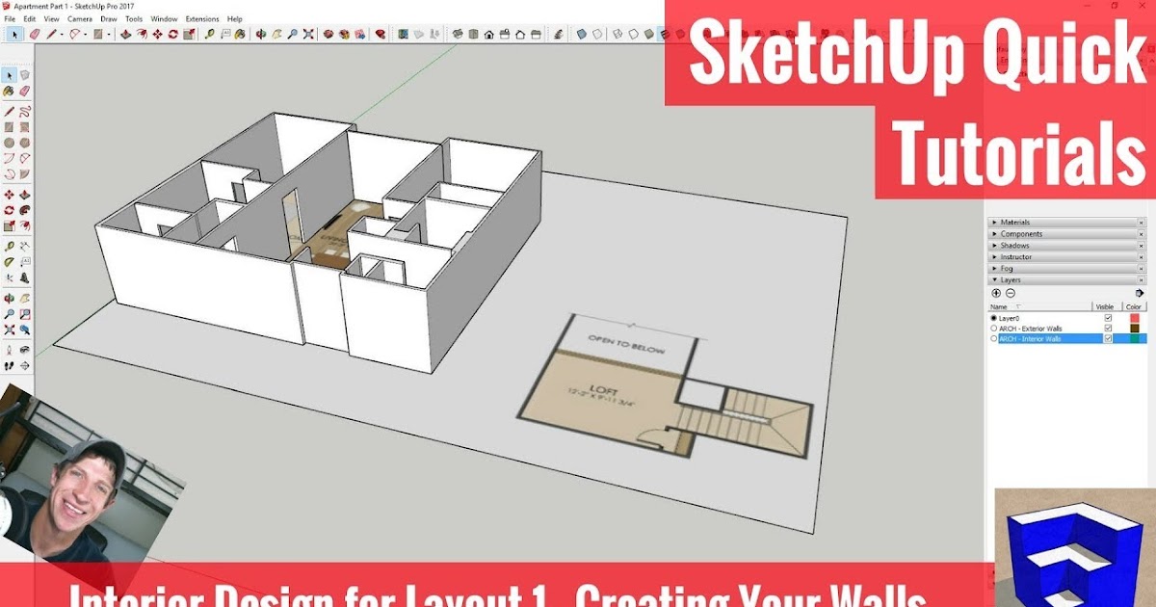This screenshot has width=1156, height=607.
Task: Close the Shadows panel with its X
Action: point(1142,246)
